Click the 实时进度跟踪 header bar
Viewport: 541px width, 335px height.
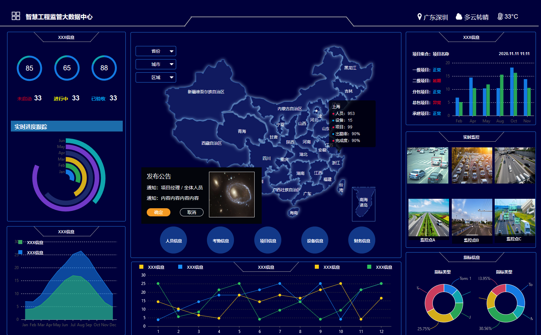click(67, 126)
